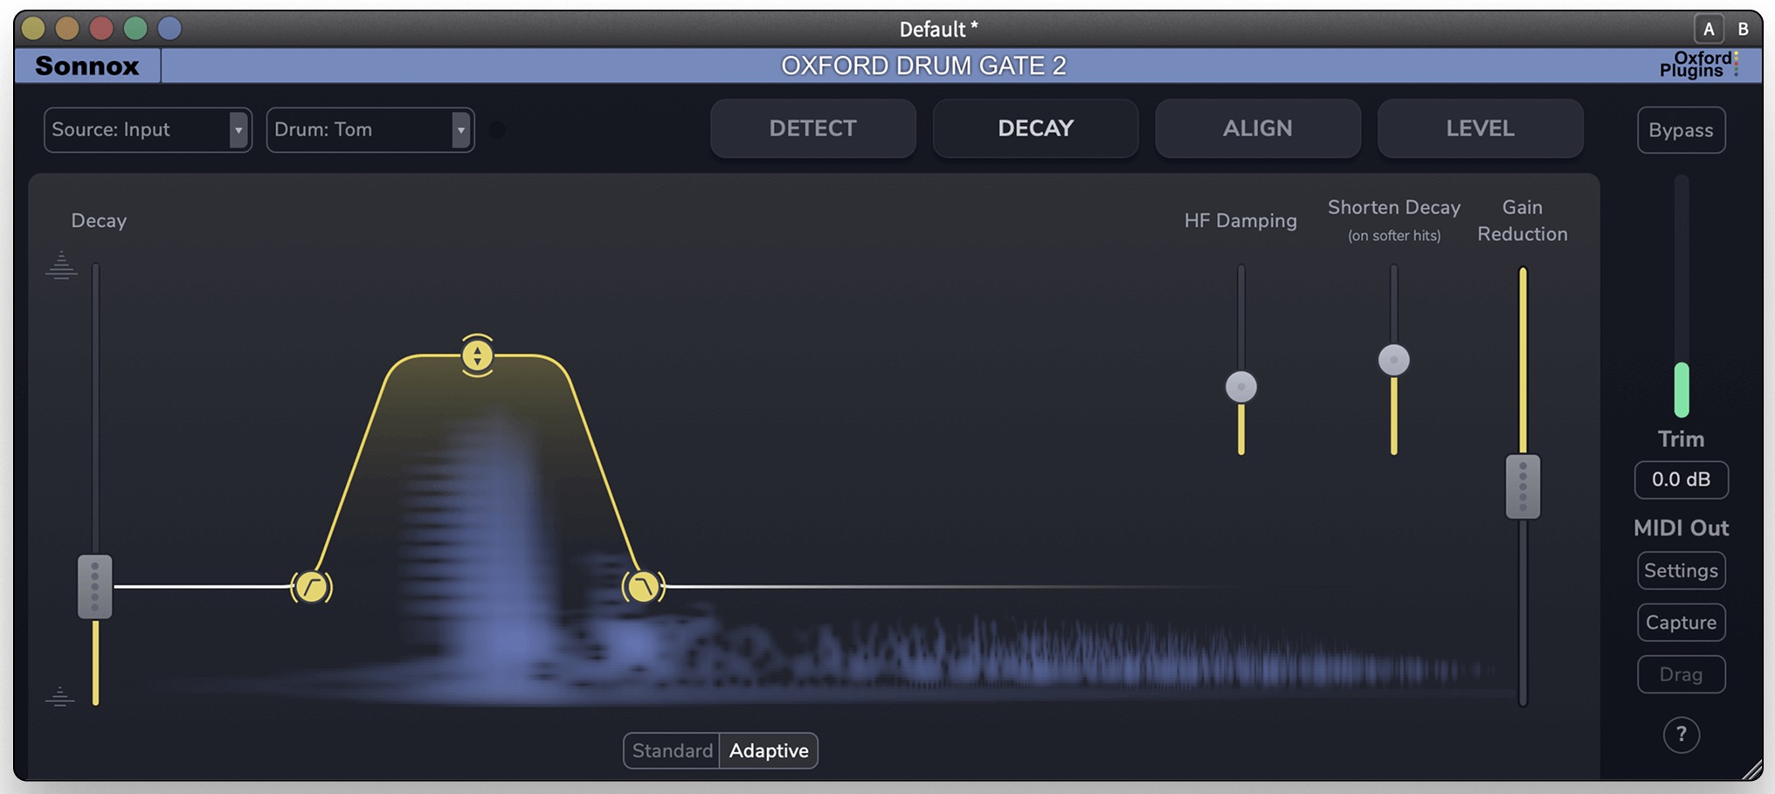Click the envelope top level handle
Viewport: 1775px width, 794px height.
point(477,356)
